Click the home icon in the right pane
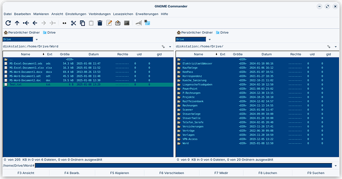This screenshot has height=179, width=342. coord(178,33)
